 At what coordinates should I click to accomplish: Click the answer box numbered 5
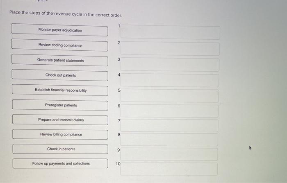click(169, 96)
